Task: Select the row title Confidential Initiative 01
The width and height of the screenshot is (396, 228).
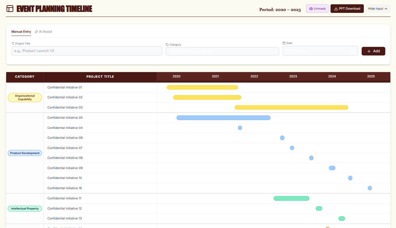Action: coord(65,87)
